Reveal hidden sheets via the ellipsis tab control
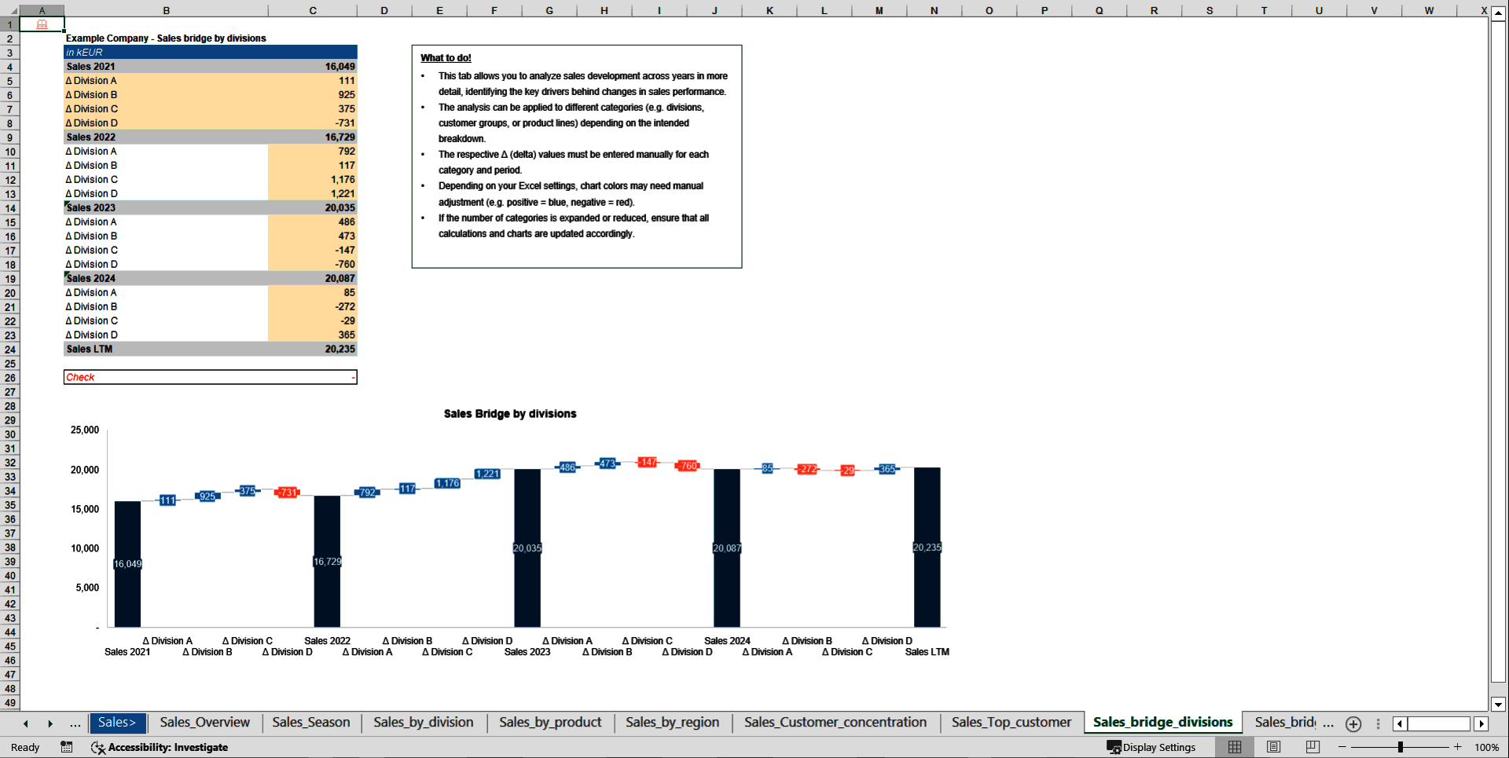 pyautogui.click(x=75, y=723)
